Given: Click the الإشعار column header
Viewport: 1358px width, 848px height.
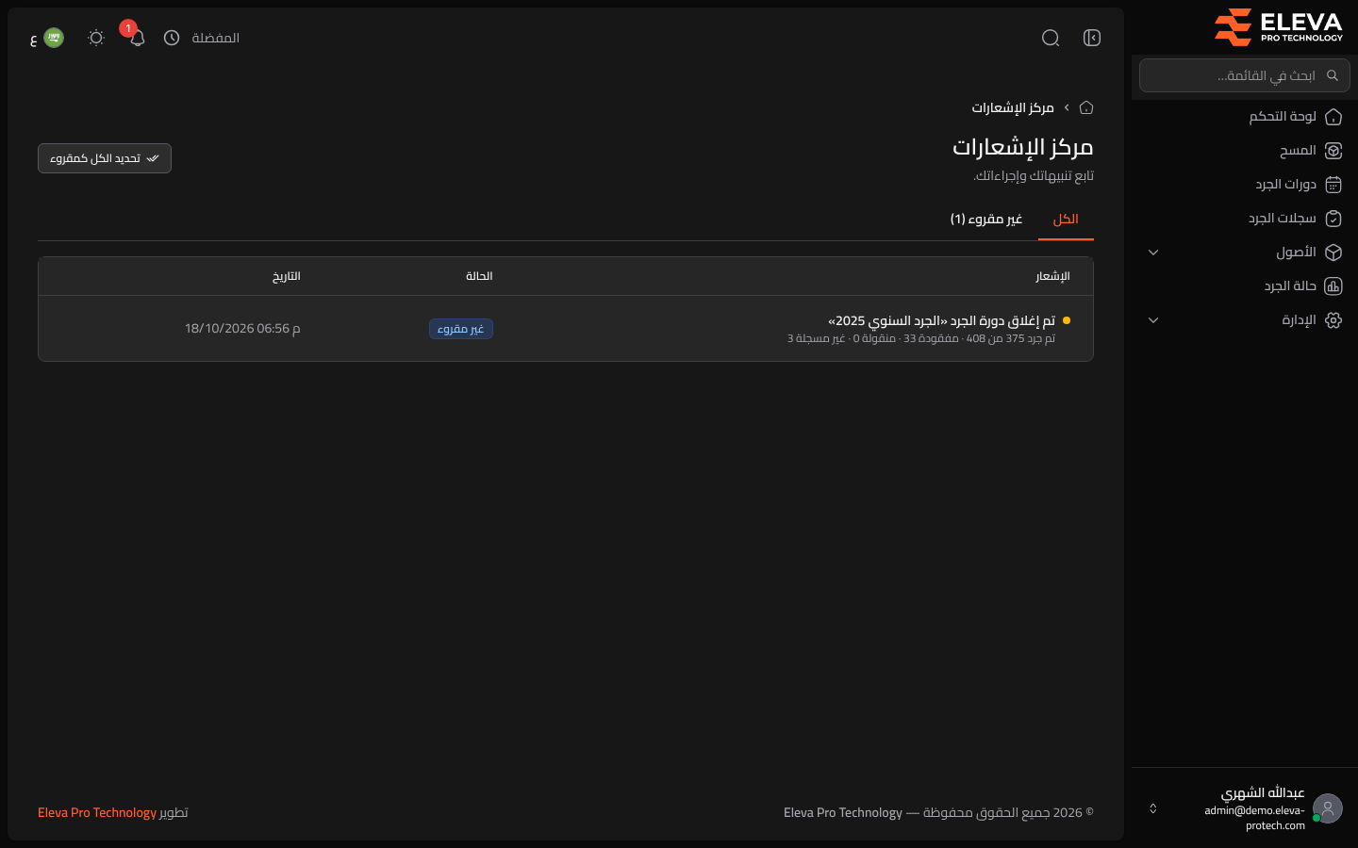Looking at the screenshot, I should (1052, 276).
